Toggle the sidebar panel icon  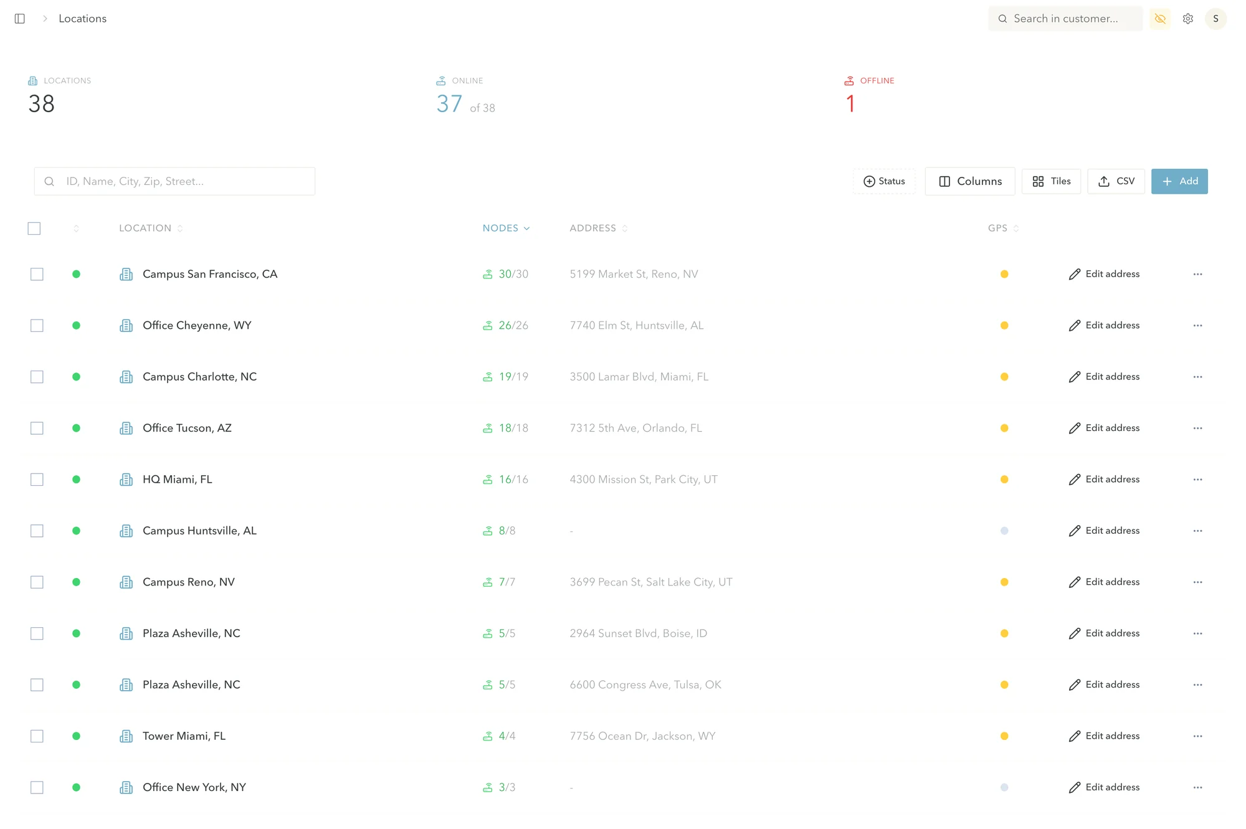click(x=20, y=19)
